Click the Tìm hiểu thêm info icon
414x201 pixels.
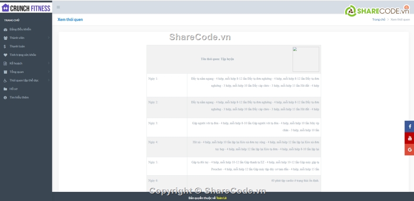point(5,97)
